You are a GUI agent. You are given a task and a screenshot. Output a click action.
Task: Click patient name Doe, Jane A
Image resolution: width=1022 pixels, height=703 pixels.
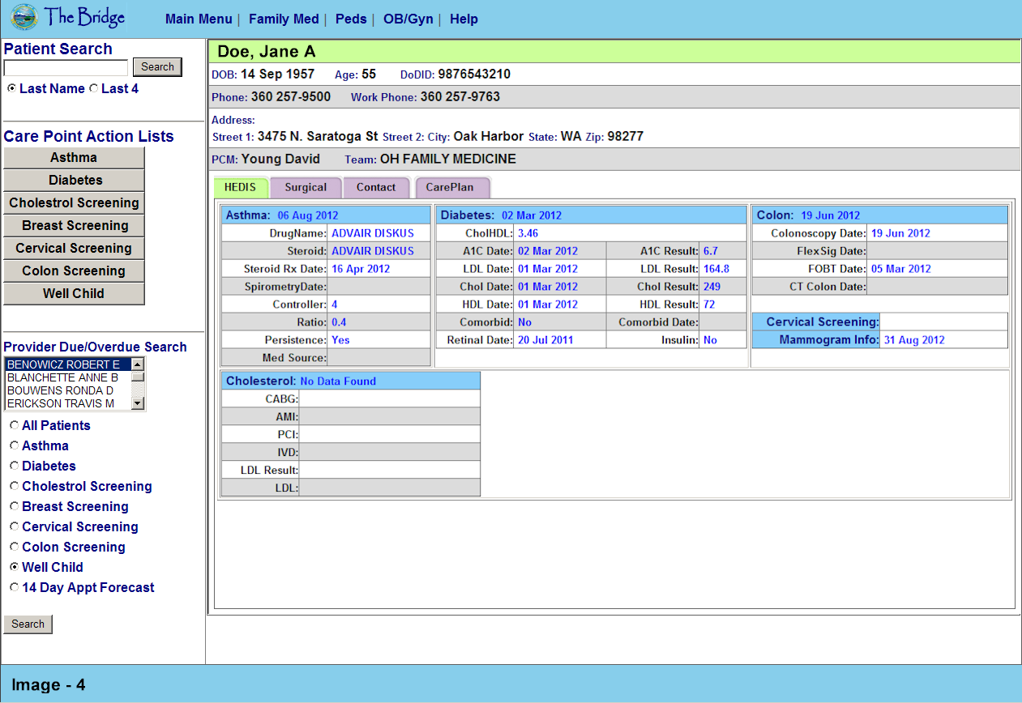point(267,52)
